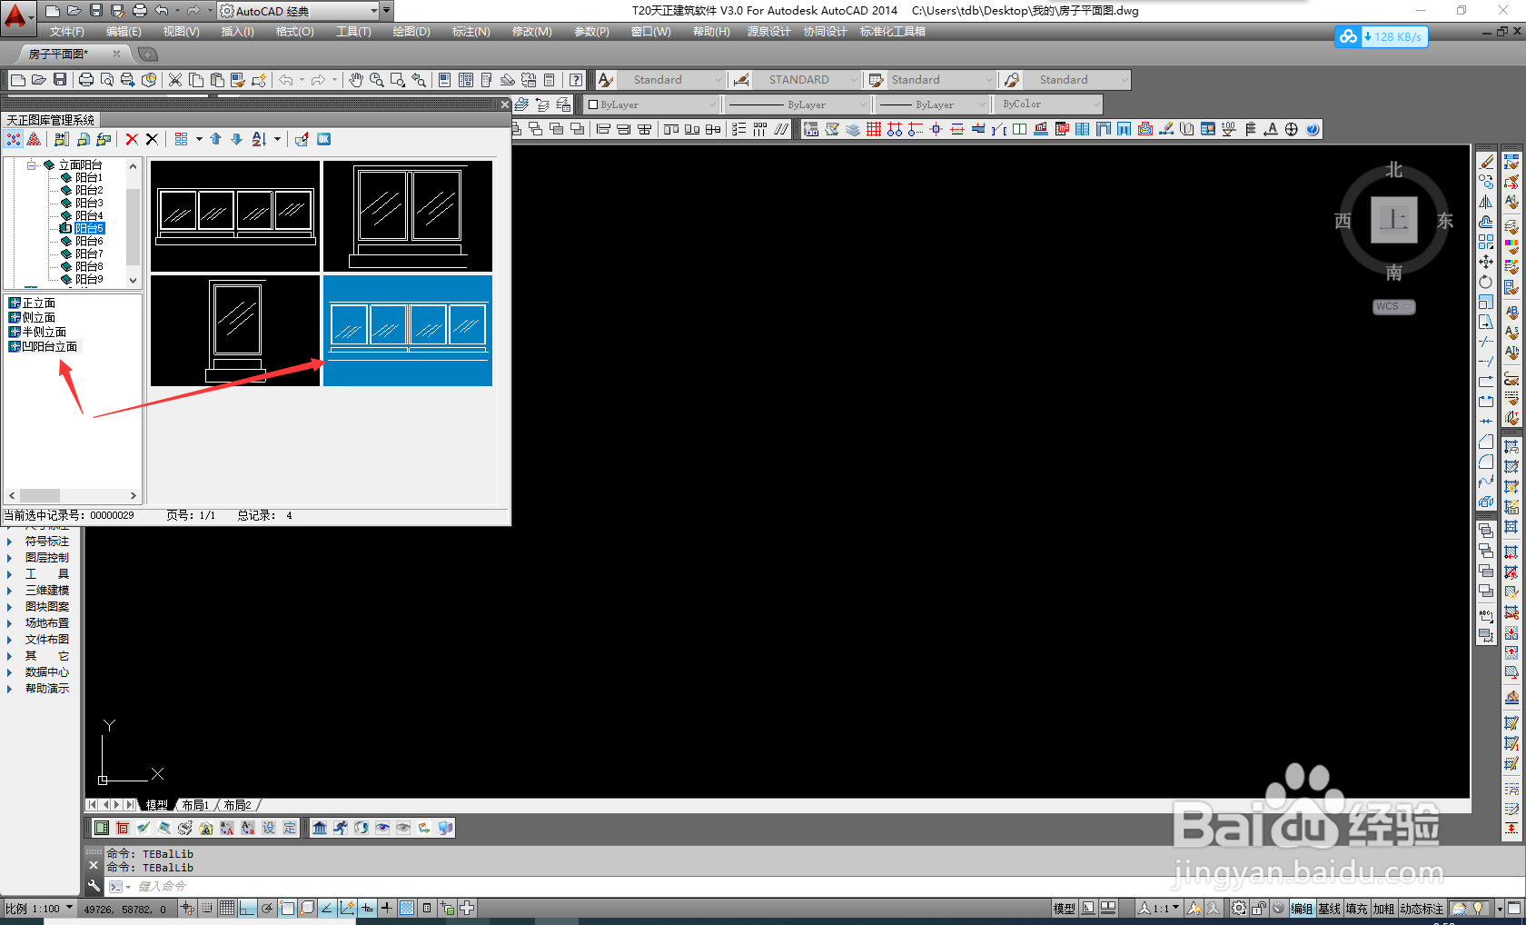
Task: Select 正立面 in the library list
Action: pyautogui.click(x=39, y=303)
